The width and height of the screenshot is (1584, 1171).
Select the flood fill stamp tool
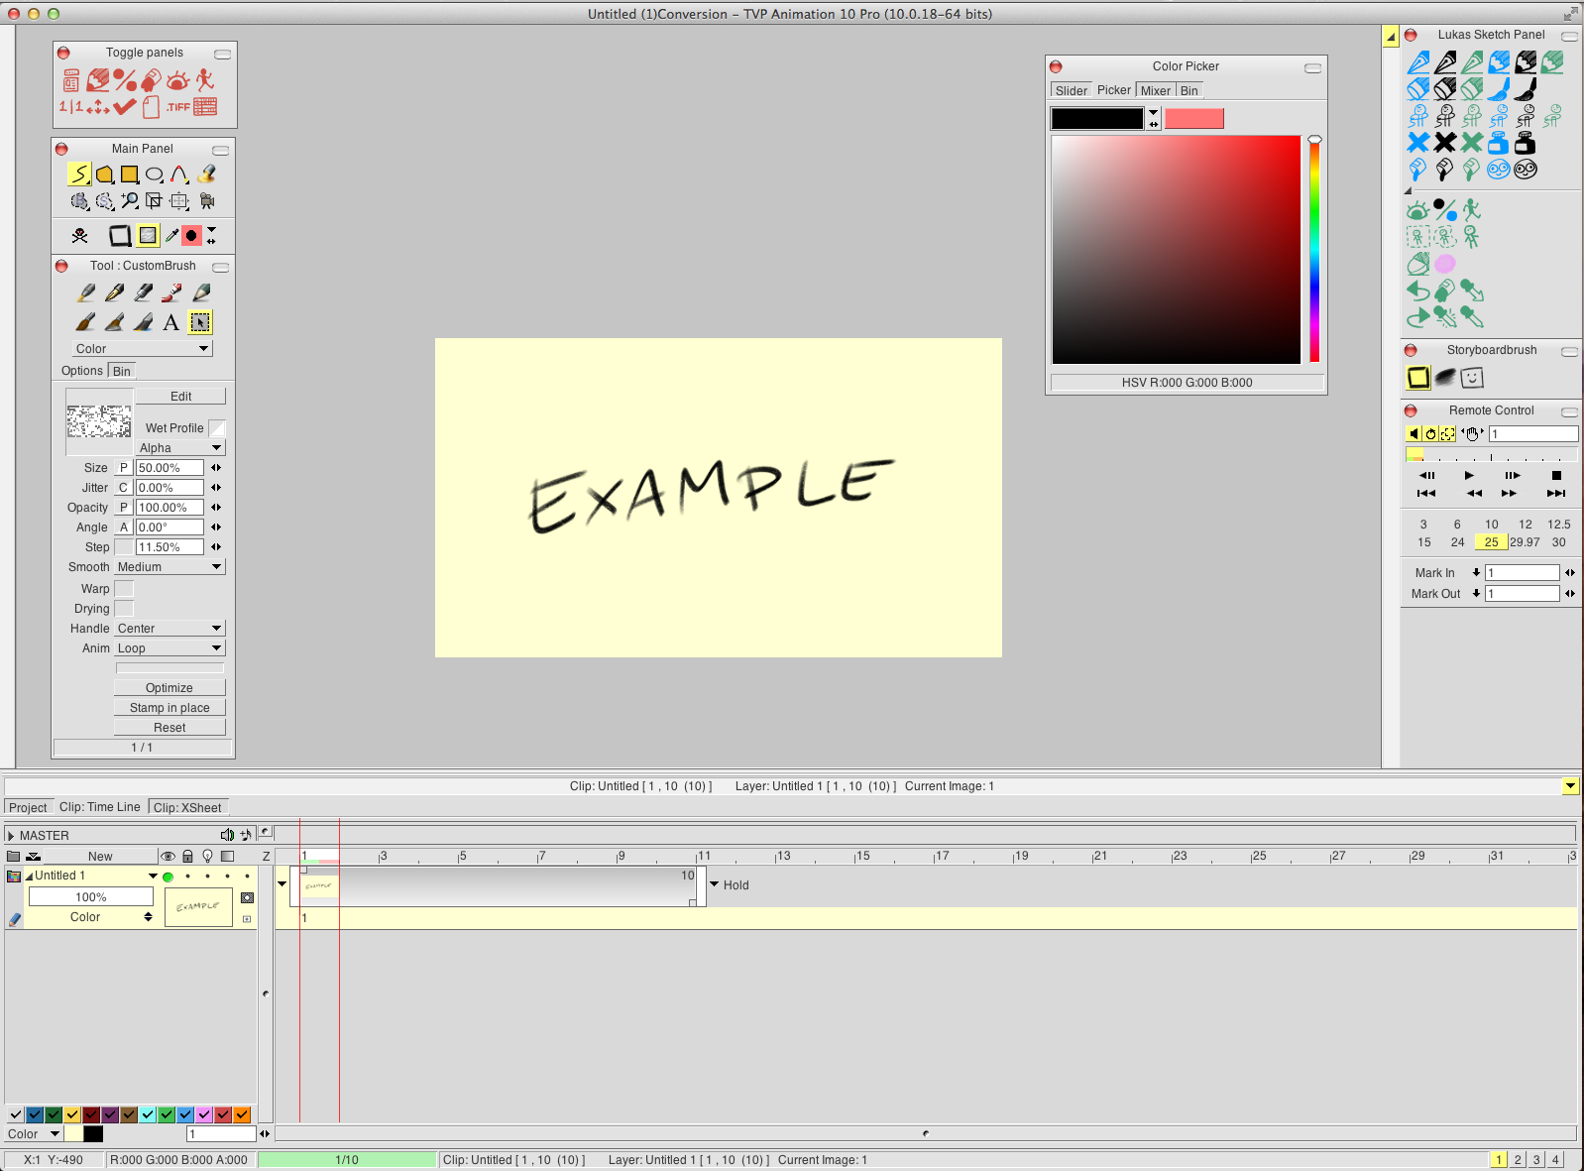[206, 175]
